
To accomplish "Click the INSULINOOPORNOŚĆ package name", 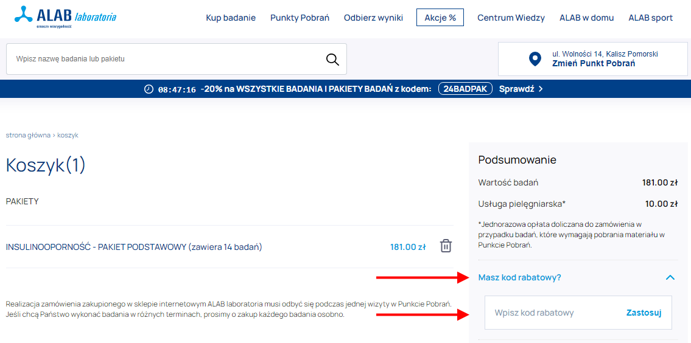I will [x=134, y=247].
